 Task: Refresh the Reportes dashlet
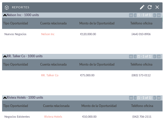click(150, 7)
